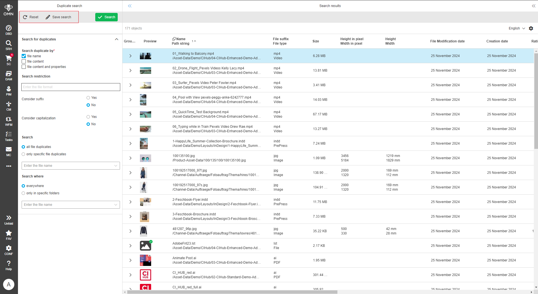This screenshot has width=538, height=294.
Task: Click the green Search button
Action: (106, 17)
